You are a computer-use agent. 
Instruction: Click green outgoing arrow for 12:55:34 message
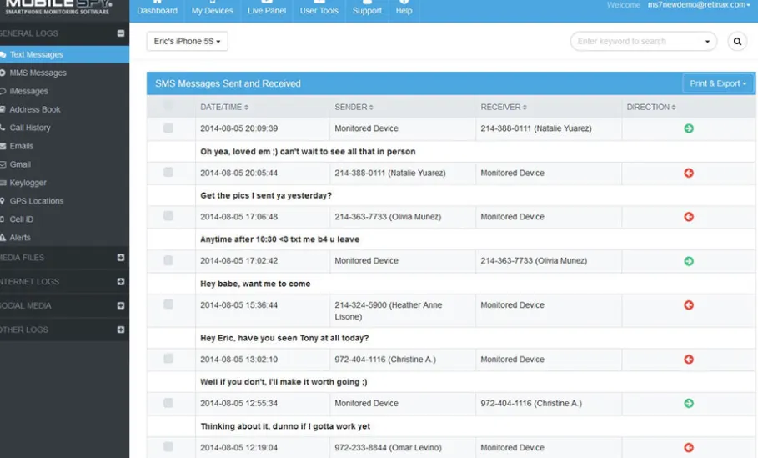point(689,403)
